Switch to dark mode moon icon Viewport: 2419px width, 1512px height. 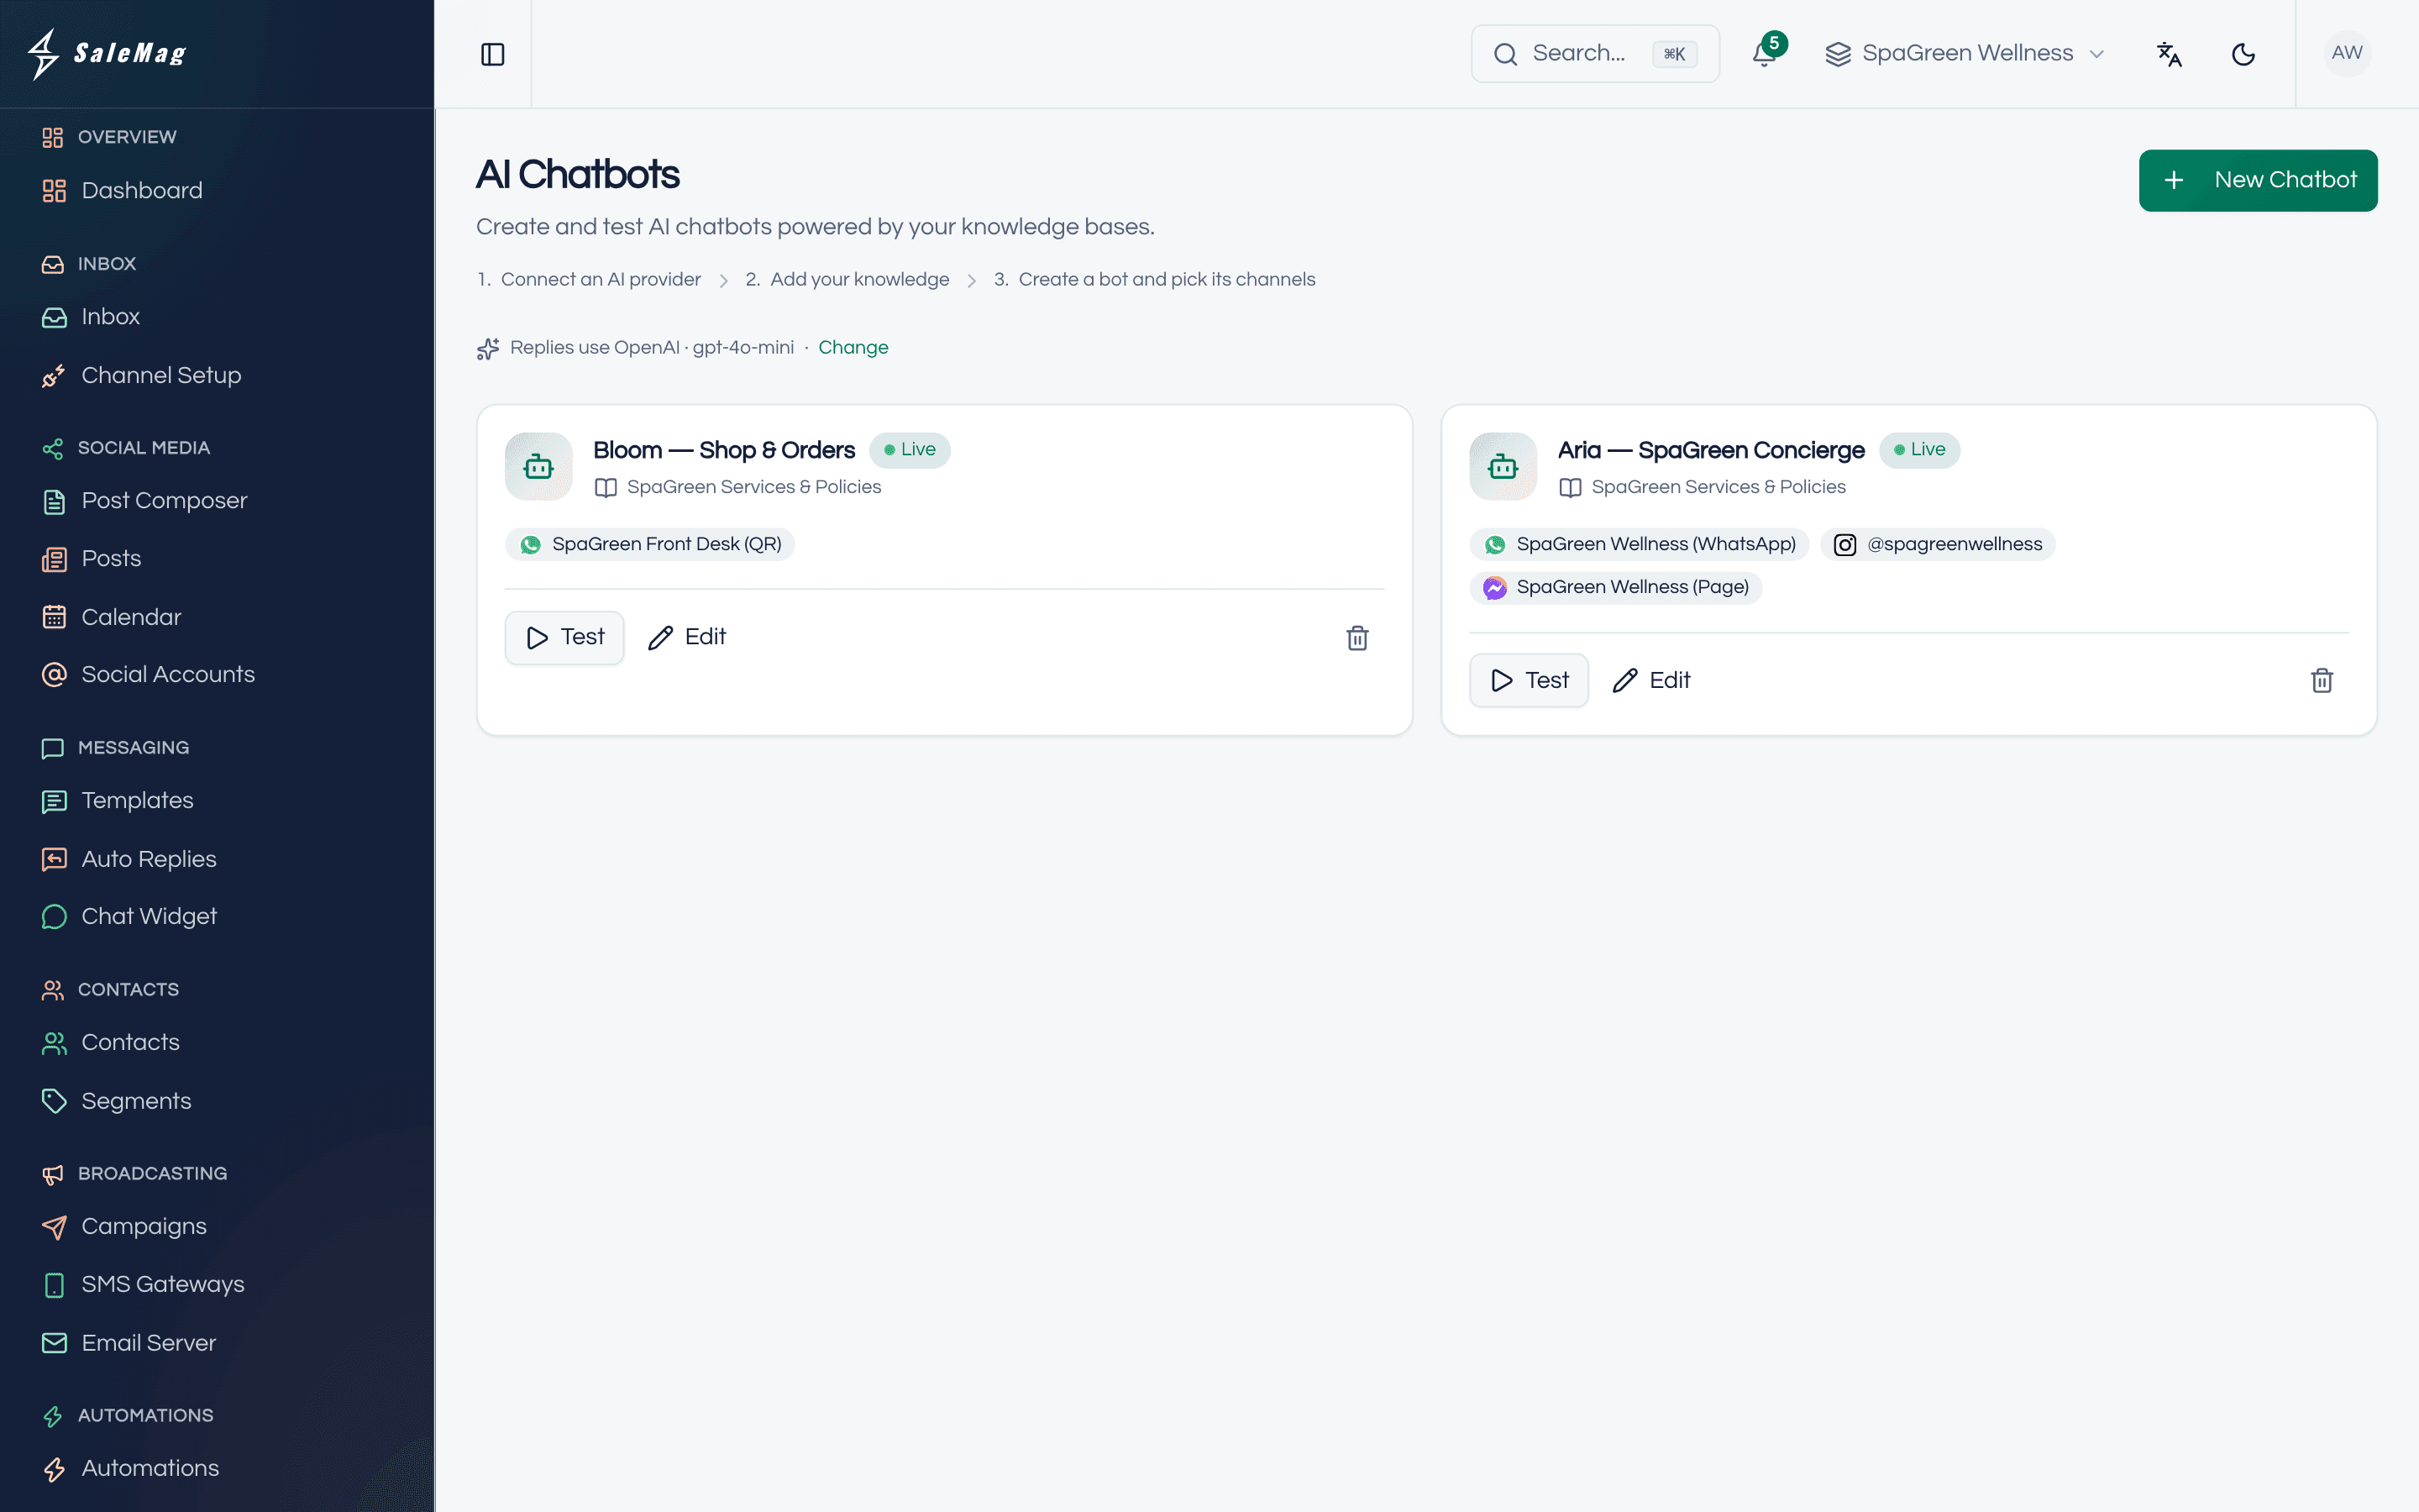[2243, 54]
